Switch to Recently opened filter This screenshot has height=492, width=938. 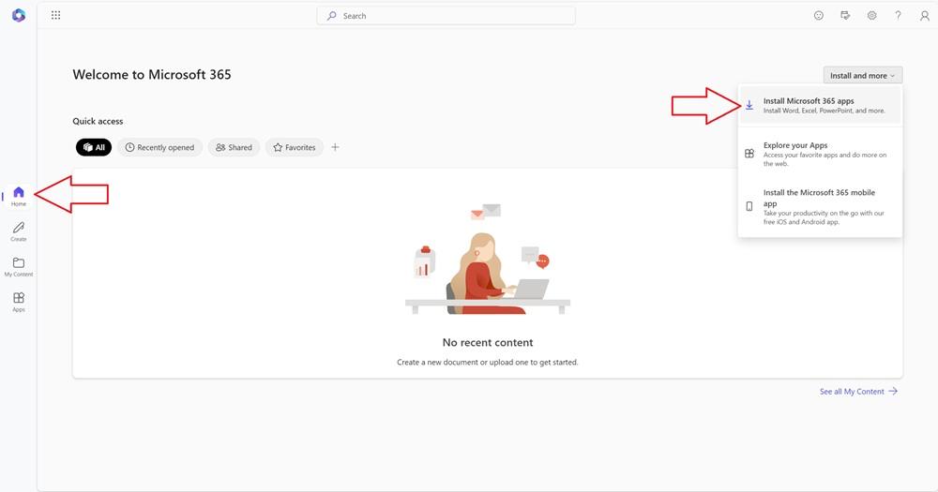tap(159, 147)
